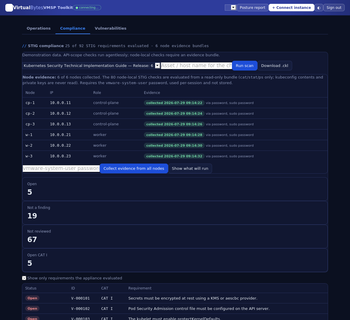Click the collected badge for cp-3
This screenshot has width=350, height=320.
tap(174, 124)
